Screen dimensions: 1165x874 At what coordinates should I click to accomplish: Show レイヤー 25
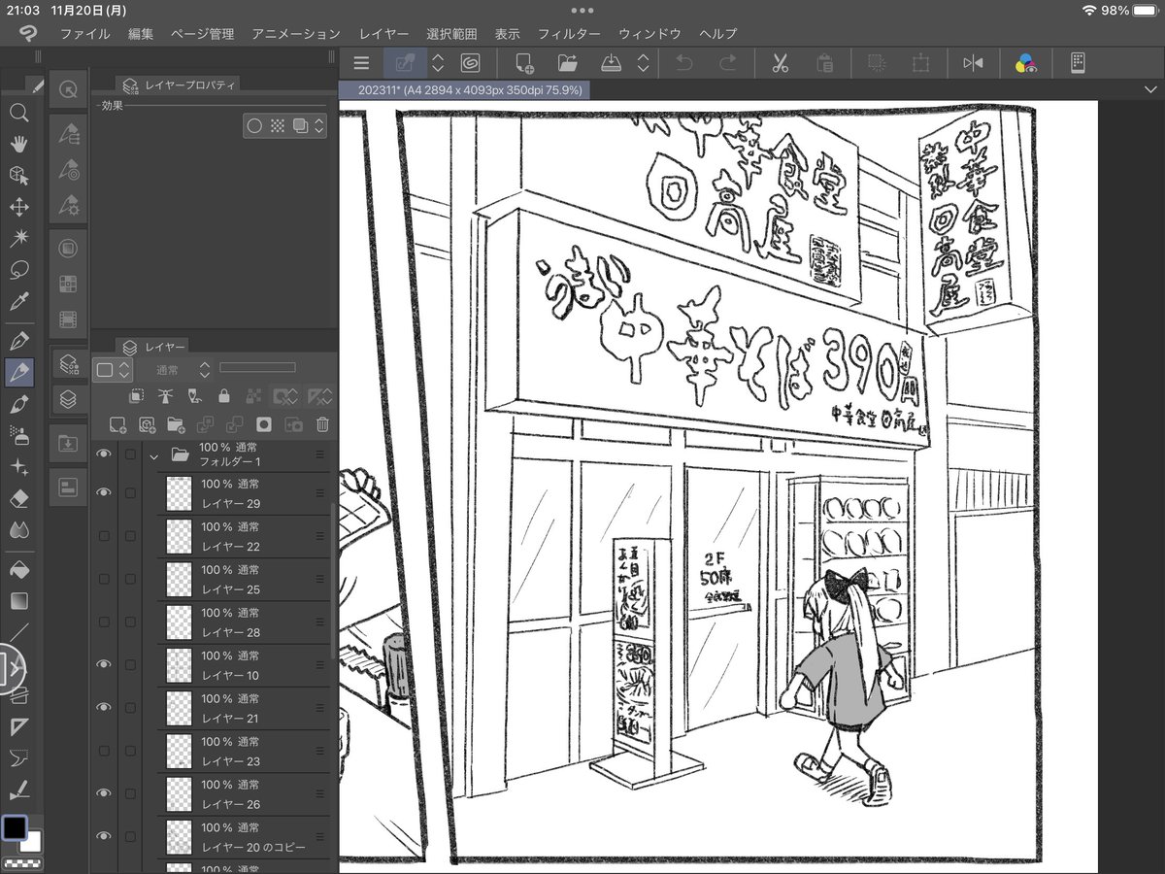[104, 579]
